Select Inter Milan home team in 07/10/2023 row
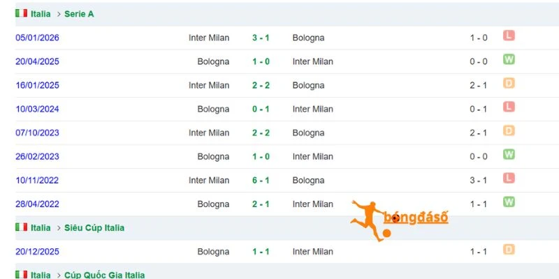Screen dimensions: 559x279 pyautogui.click(x=209, y=133)
